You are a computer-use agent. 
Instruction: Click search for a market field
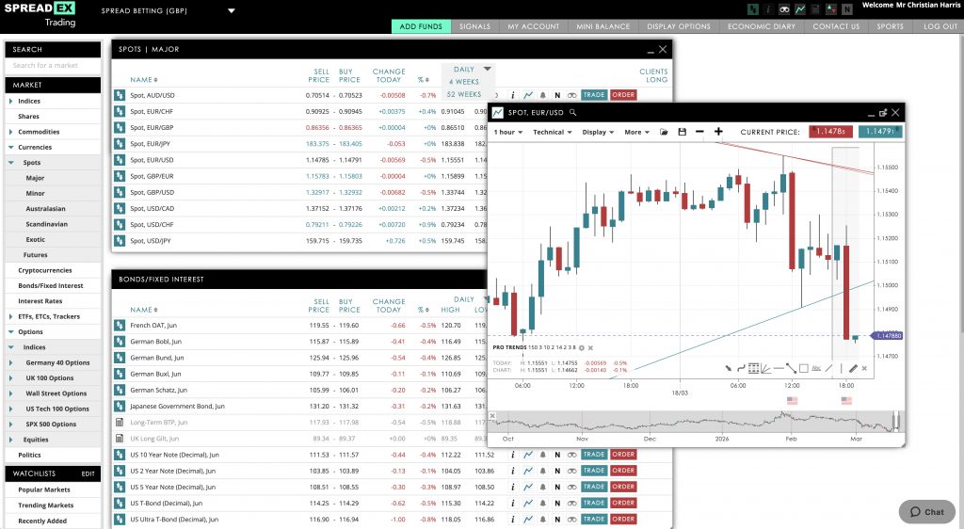(x=53, y=65)
